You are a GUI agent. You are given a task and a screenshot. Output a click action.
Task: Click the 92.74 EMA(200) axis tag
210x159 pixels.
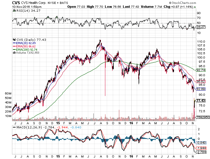[200, 70]
